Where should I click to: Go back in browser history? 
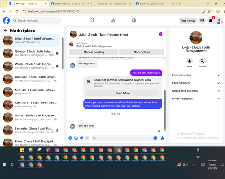pos(4,11)
